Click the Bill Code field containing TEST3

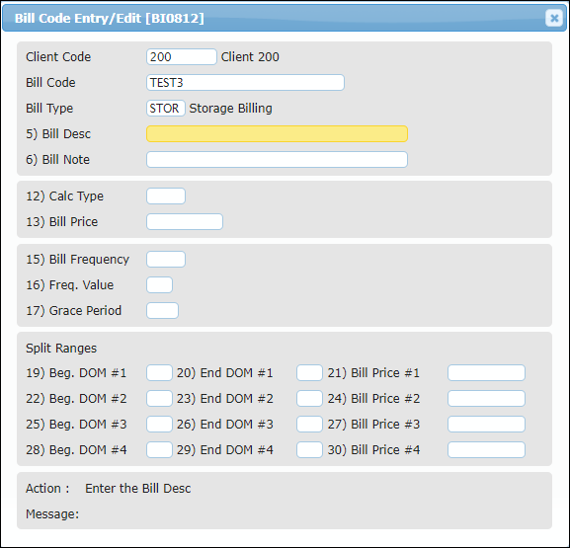click(x=245, y=83)
